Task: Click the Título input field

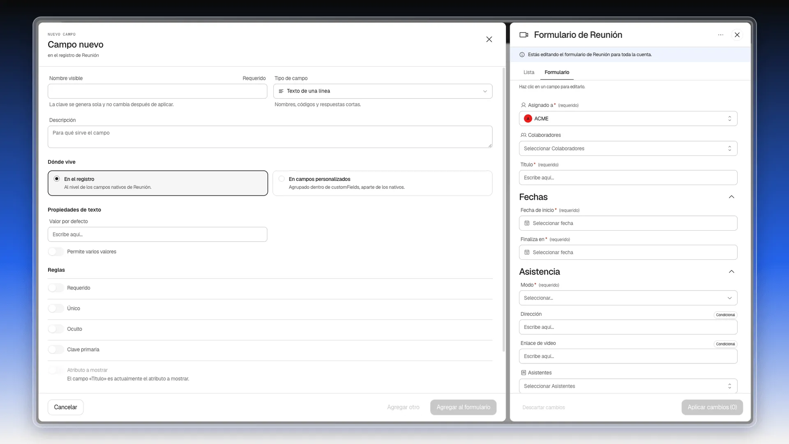Action: [628, 178]
